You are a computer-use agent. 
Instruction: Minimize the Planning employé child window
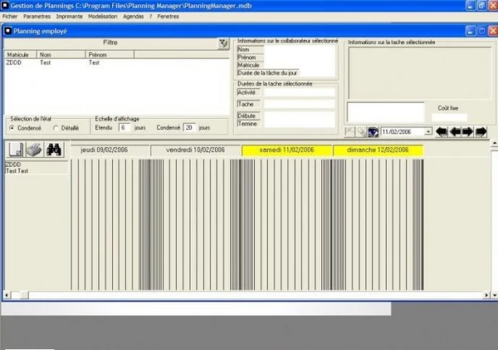click(471, 31)
